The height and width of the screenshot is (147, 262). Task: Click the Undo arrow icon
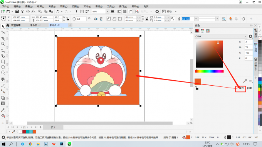click(x=58, y=11)
